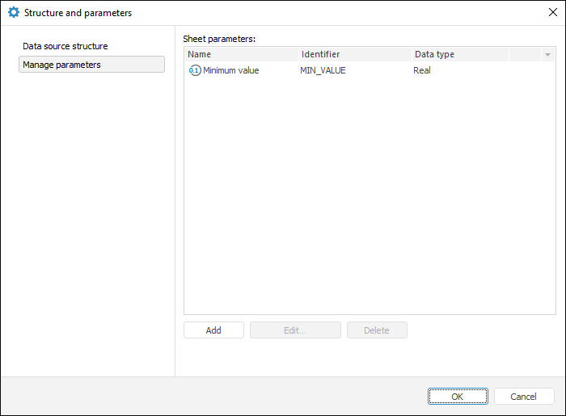Click the Delete button
Screen dimensions: 566x416
click(x=377, y=330)
